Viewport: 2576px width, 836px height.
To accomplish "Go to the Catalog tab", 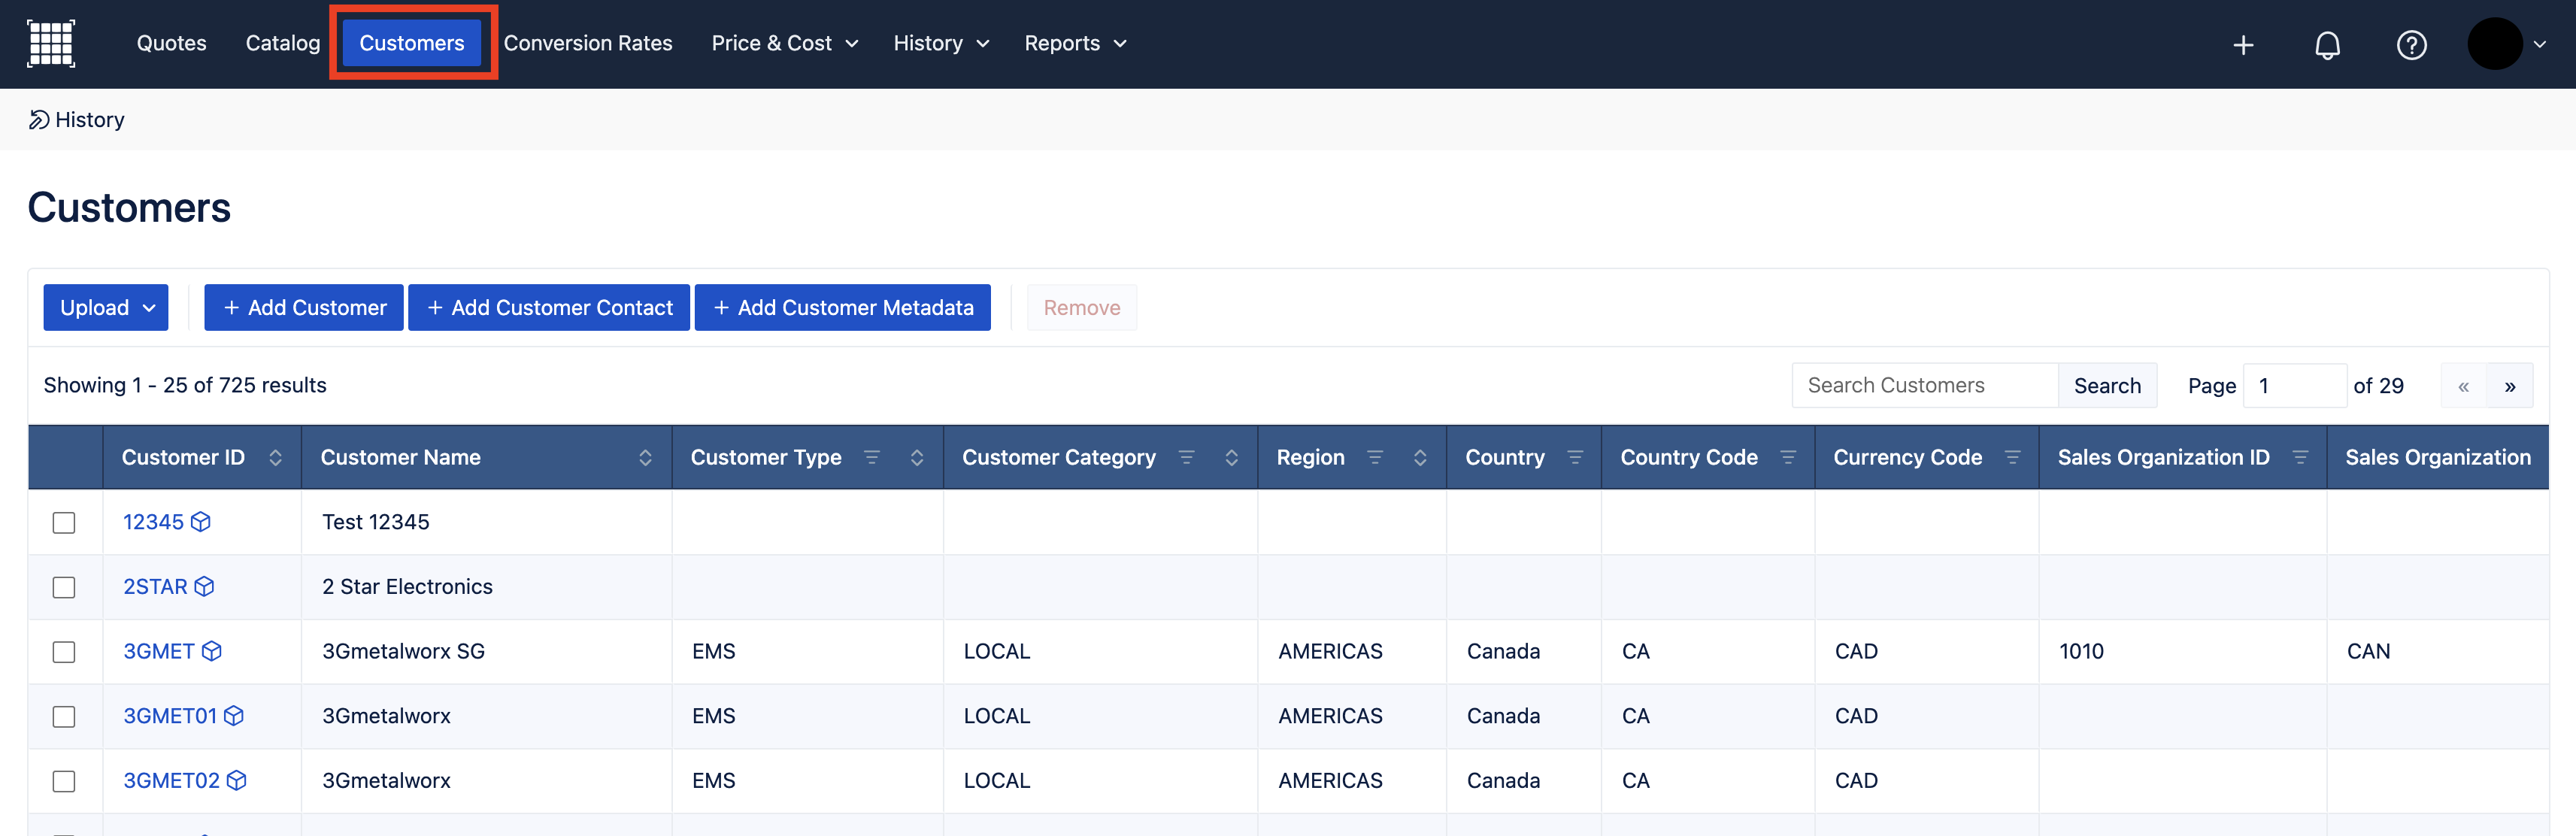I will pos(283,43).
